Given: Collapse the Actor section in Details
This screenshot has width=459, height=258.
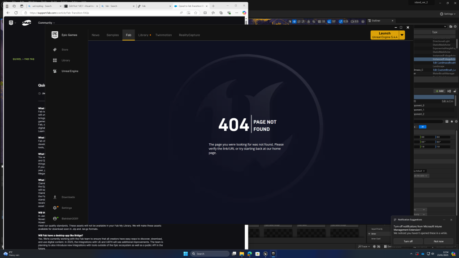Looking at the screenshot, I should 369,234.
